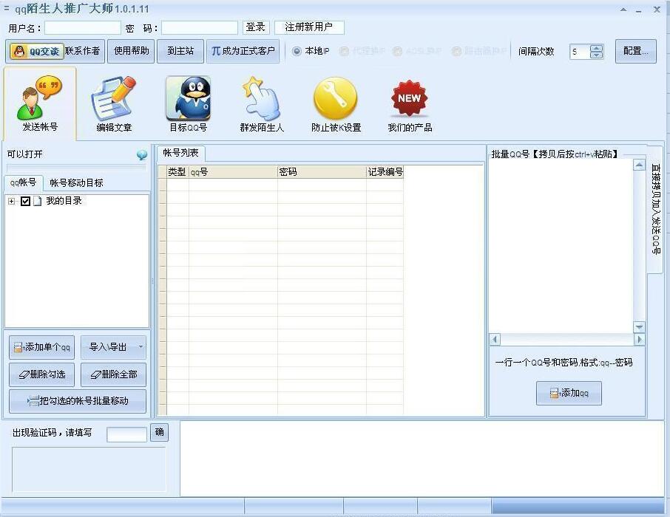Click the 注册新用户 button
Viewport: 670px width, 517px height.
(x=309, y=27)
